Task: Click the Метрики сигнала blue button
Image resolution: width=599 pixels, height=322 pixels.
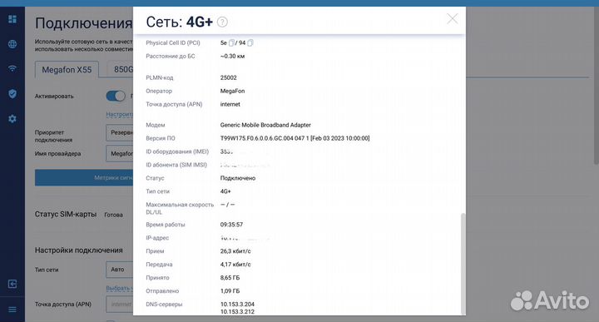Action: (x=84, y=177)
